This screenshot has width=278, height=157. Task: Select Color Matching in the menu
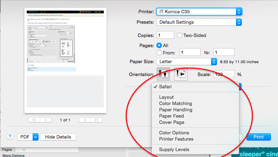tap(175, 103)
